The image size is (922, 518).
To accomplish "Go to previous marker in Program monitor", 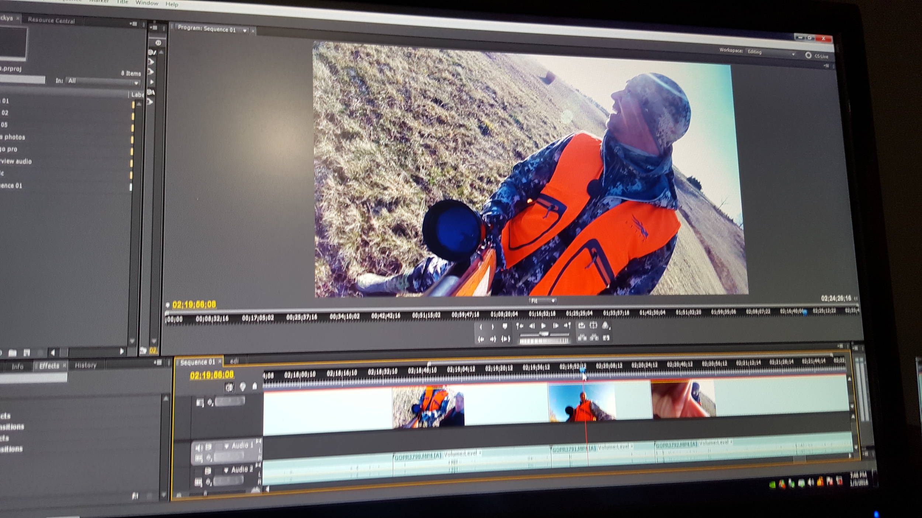I will [x=519, y=326].
